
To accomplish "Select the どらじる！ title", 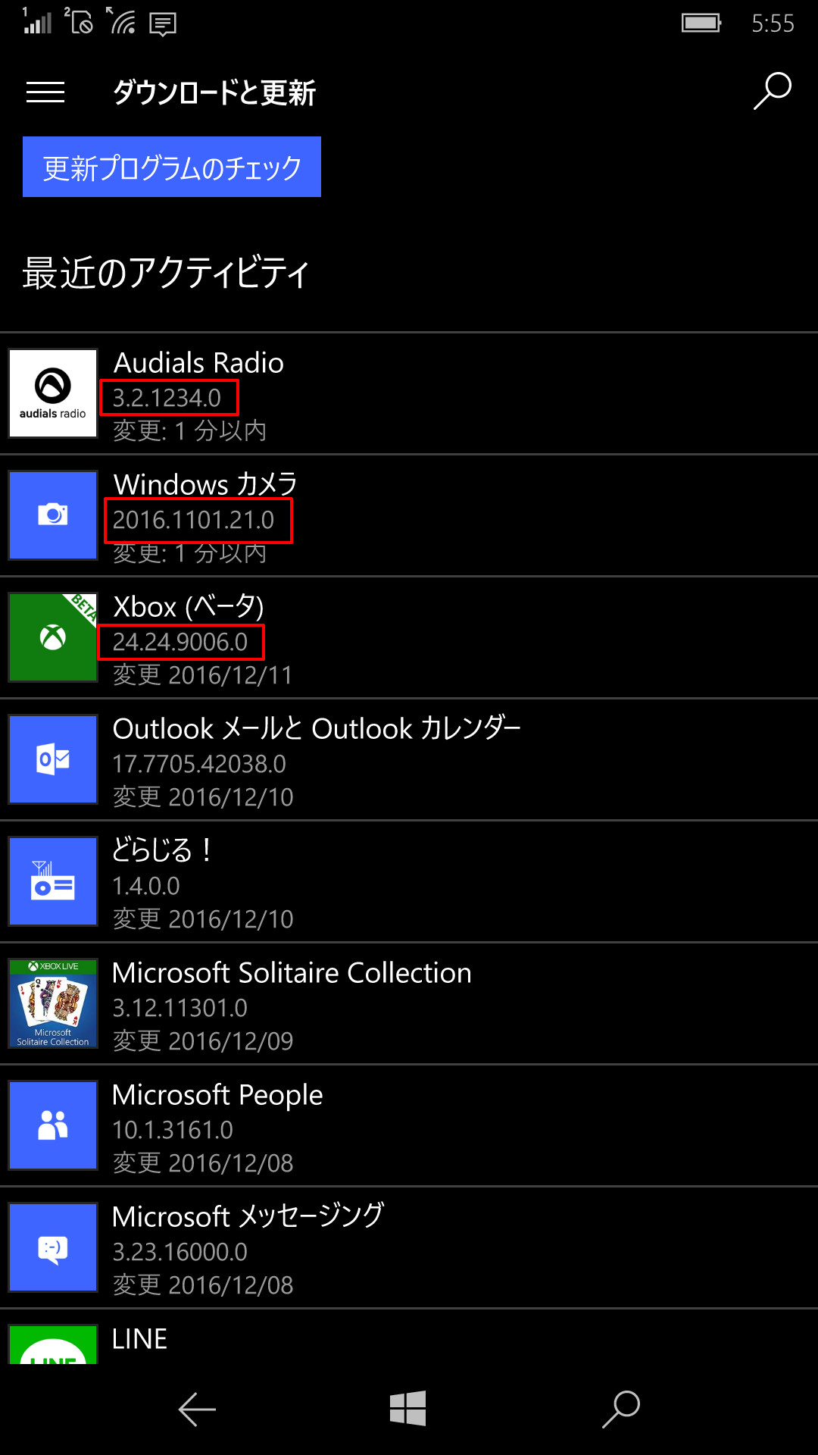I will pyautogui.click(x=161, y=850).
